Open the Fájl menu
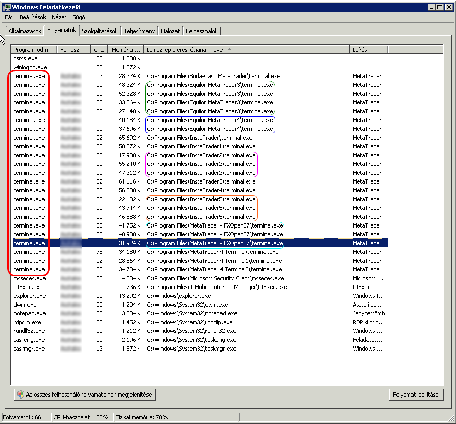 pyautogui.click(x=9, y=17)
